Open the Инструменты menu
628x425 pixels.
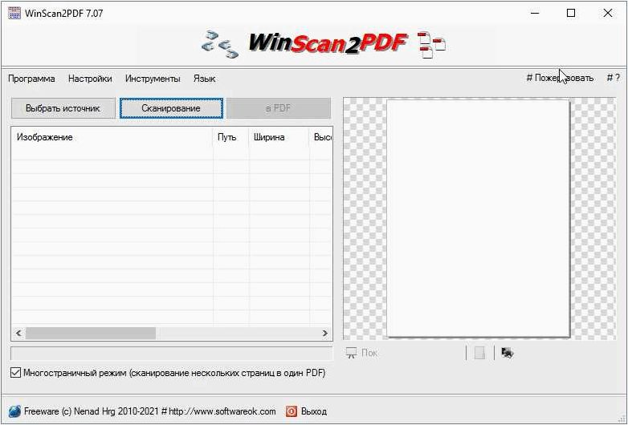(x=153, y=79)
